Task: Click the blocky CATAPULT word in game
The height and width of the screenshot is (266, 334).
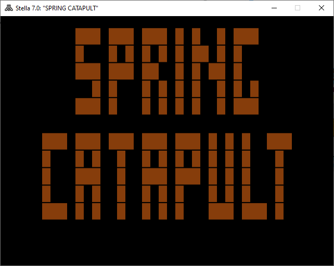Action: pos(167,177)
